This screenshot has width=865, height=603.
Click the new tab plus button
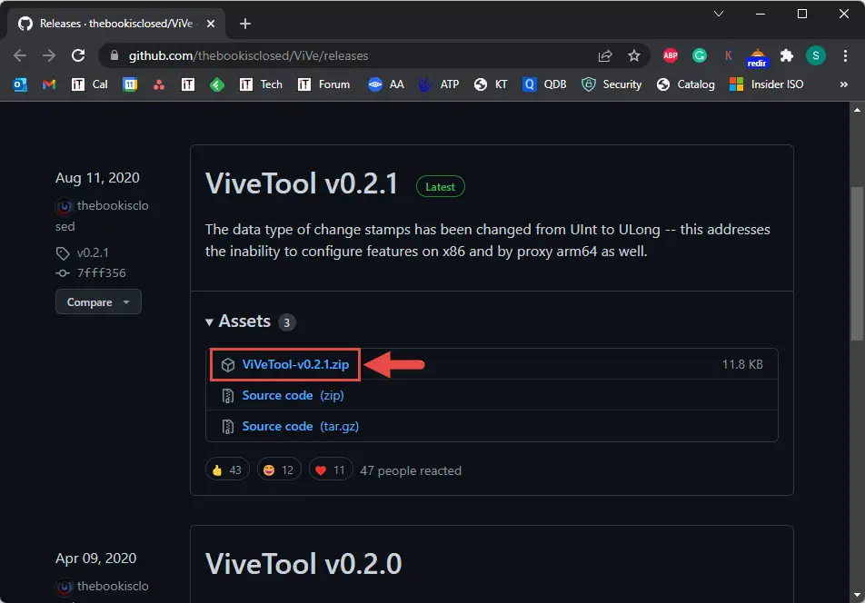[245, 24]
